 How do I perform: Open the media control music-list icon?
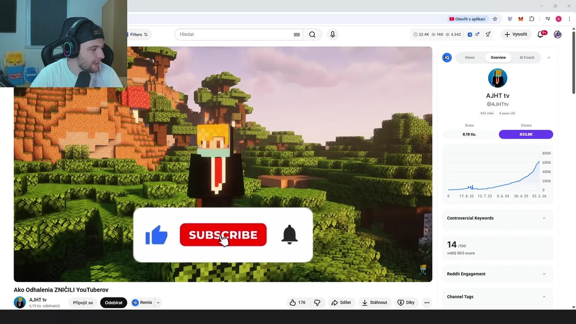(548, 19)
